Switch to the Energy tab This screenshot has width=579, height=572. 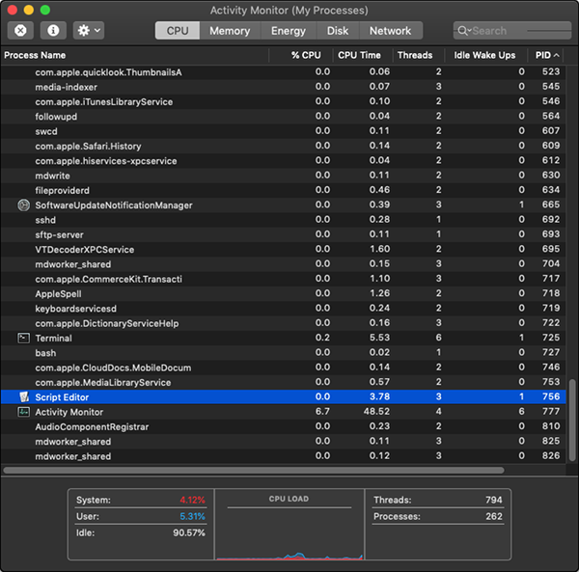pos(289,31)
